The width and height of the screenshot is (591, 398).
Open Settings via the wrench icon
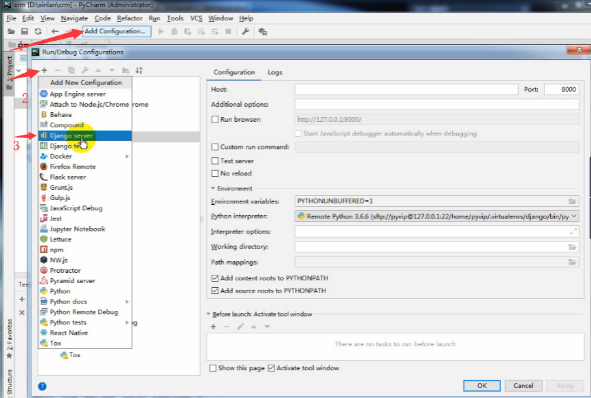[245, 31]
